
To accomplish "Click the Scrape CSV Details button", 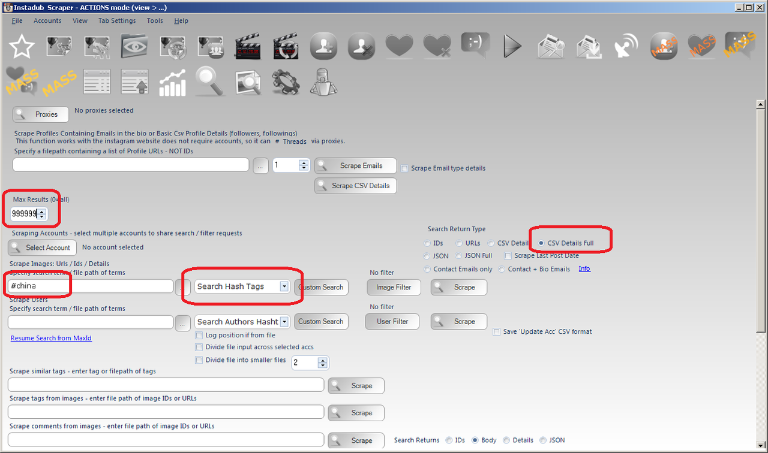I will click(355, 186).
